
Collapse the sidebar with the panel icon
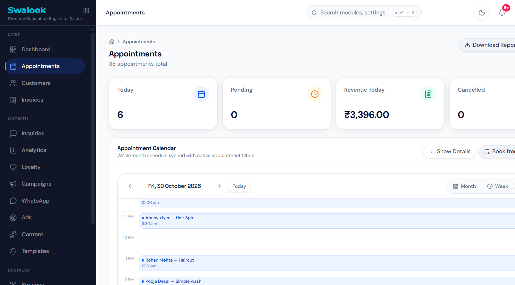86,11
